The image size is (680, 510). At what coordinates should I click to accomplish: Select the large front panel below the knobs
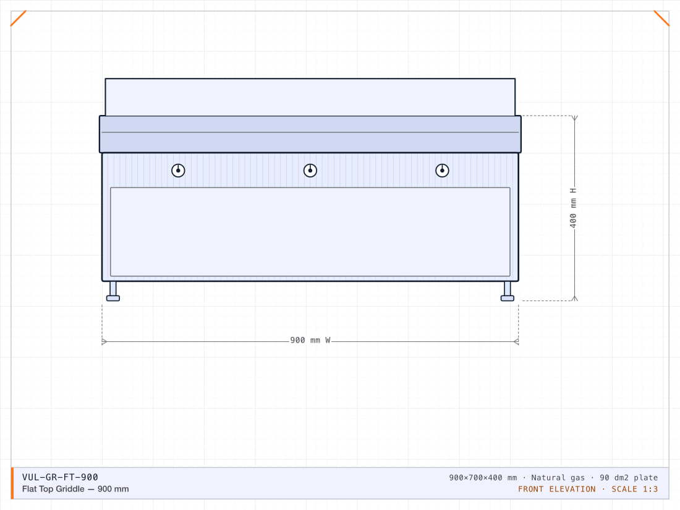click(x=310, y=232)
